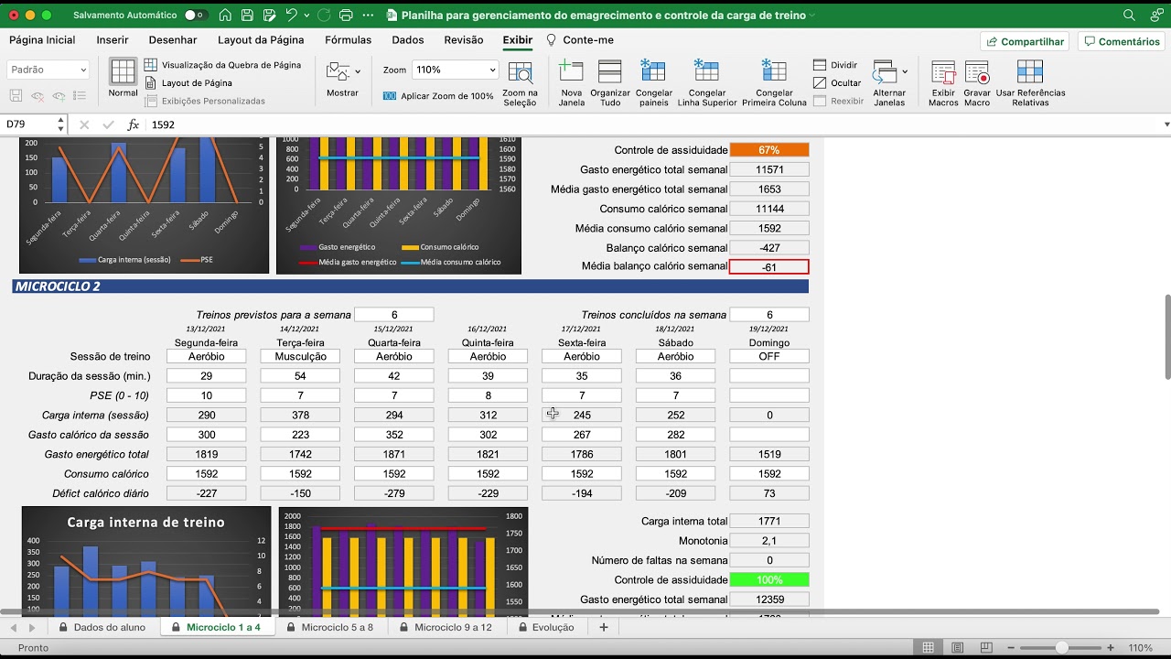Viewport: 1171px width, 659px height.
Task: Open the Dados ribbon tab
Action: (408, 40)
